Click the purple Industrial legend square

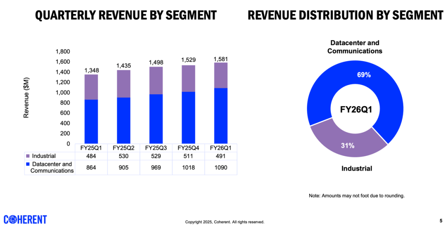click(x=28, y=156)
